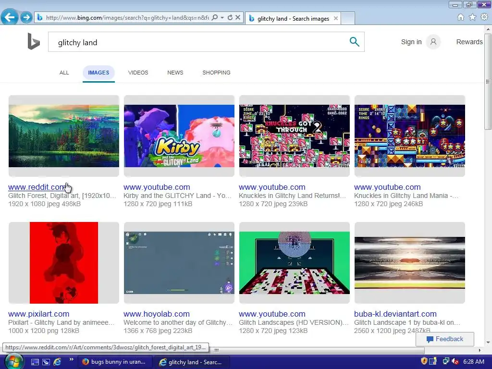Click the user avatar icon

click(x=433, y=42)
